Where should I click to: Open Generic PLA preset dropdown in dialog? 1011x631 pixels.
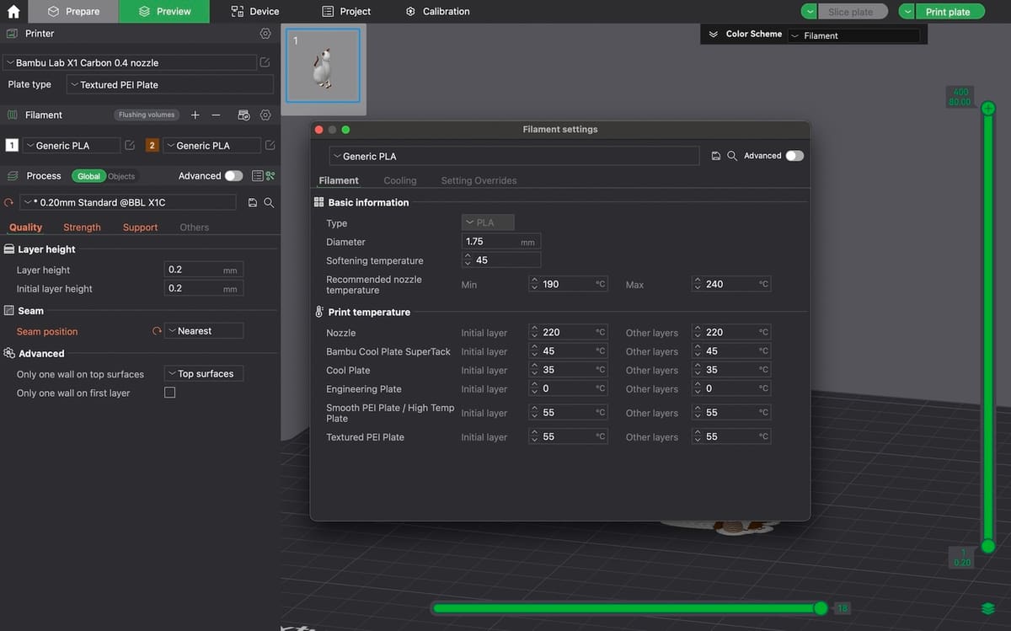(514, 156)
